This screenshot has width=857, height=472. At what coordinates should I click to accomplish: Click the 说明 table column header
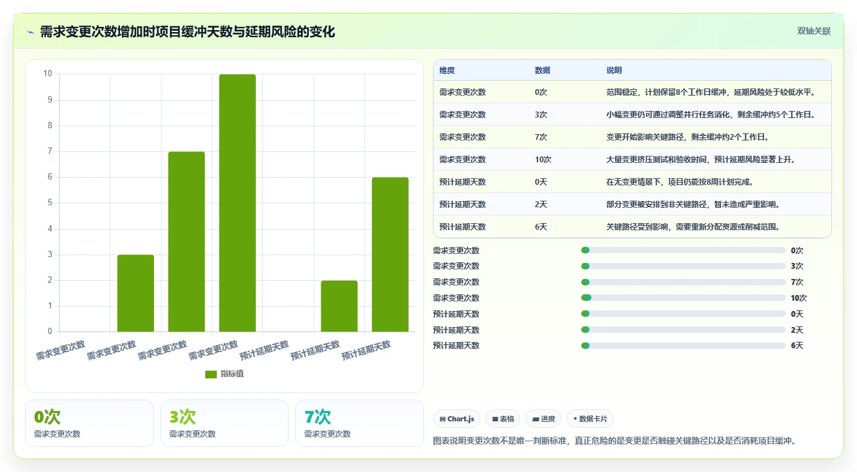pyautogui.click(x=614, y=71)
